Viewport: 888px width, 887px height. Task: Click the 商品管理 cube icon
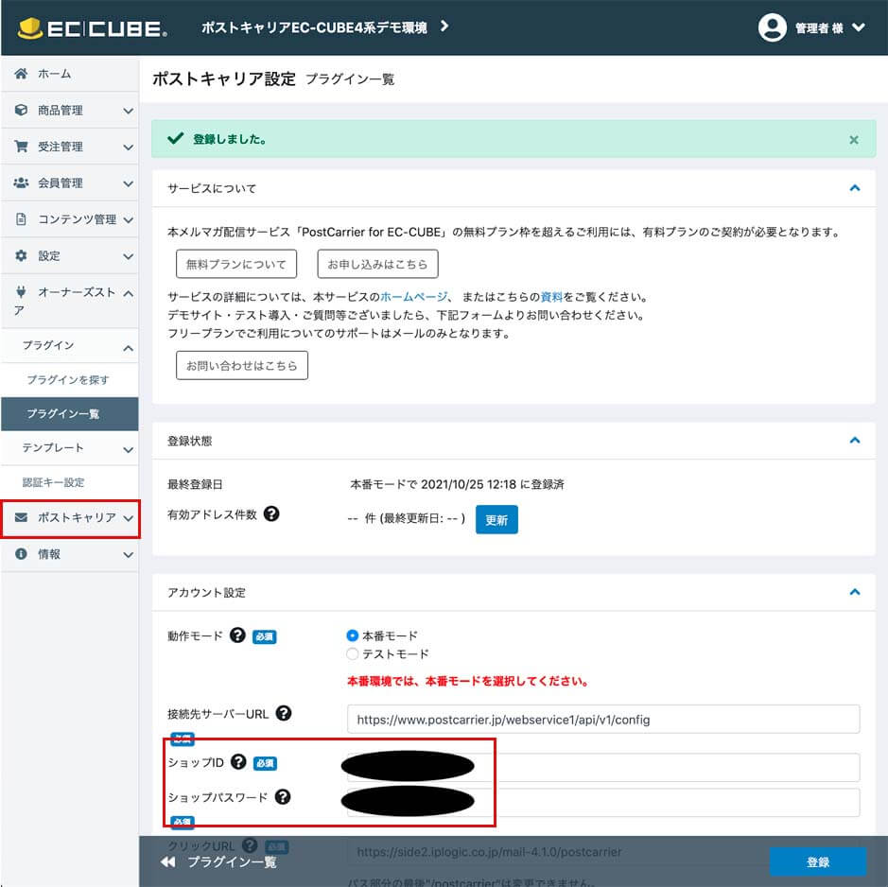tap(21, 110)
